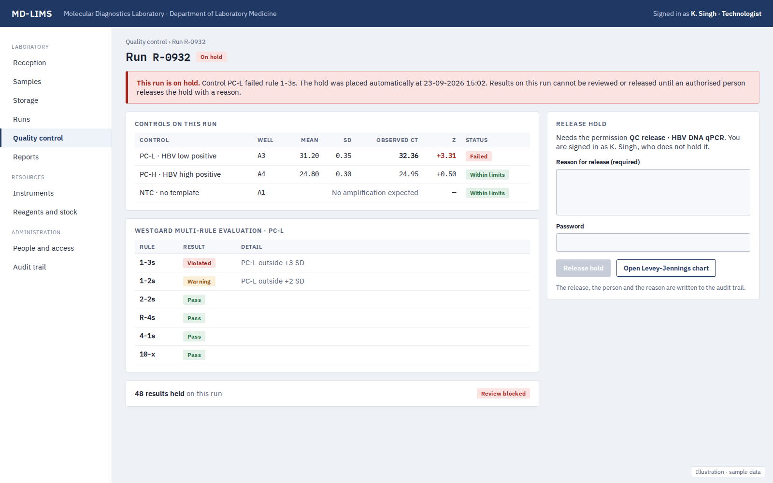Image resolution: width=773 pixels, height=483 pixels.
Task: Click Within limits badge for NTC
Action: coord(487,193)
